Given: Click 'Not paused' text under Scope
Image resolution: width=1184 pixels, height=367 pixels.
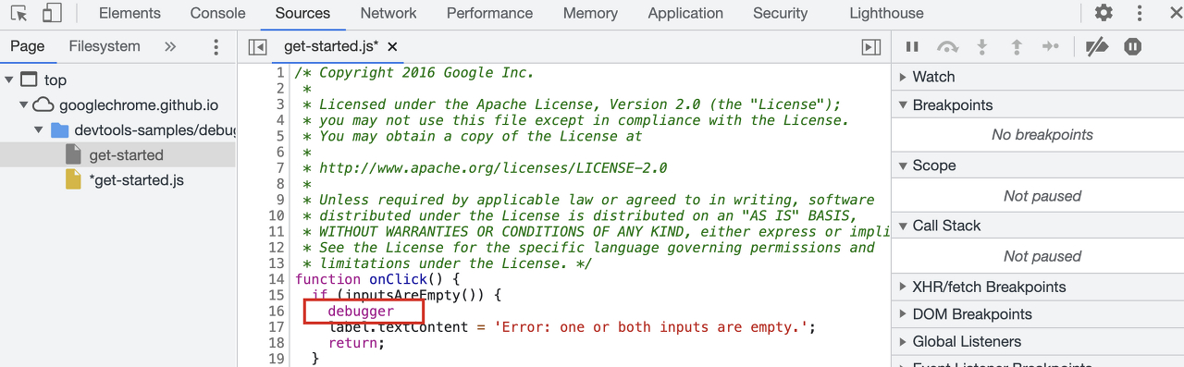Looking at the screenshot, I should pyautogui.click(x=1042, y=196).
